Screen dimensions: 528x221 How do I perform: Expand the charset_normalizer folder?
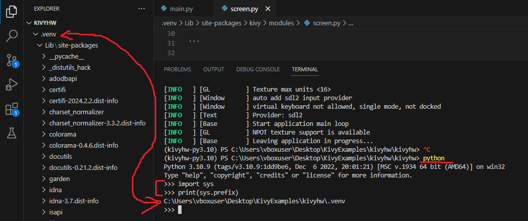44,112
